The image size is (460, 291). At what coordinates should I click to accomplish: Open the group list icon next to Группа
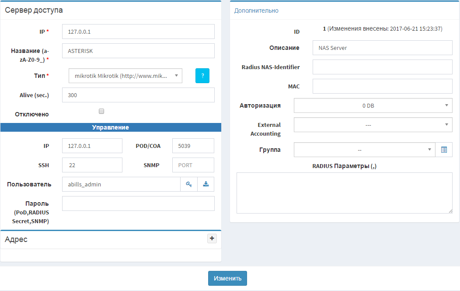click(444, 150)
